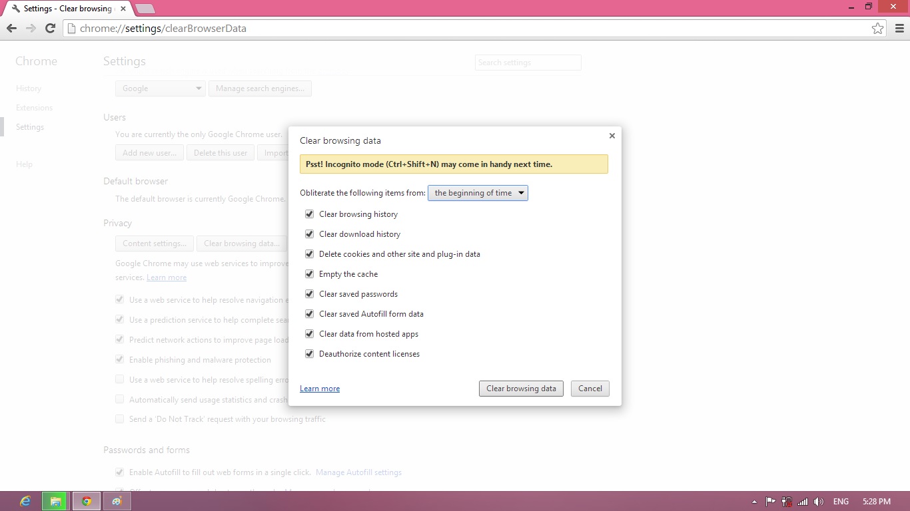Toggle 'Do Not Track' request checkbox in Settings
This screenshot has height=511, width=910.
tap(120, 419)
